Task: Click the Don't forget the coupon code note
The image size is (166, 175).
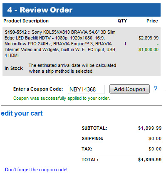Action: click(x=36, y=170)
